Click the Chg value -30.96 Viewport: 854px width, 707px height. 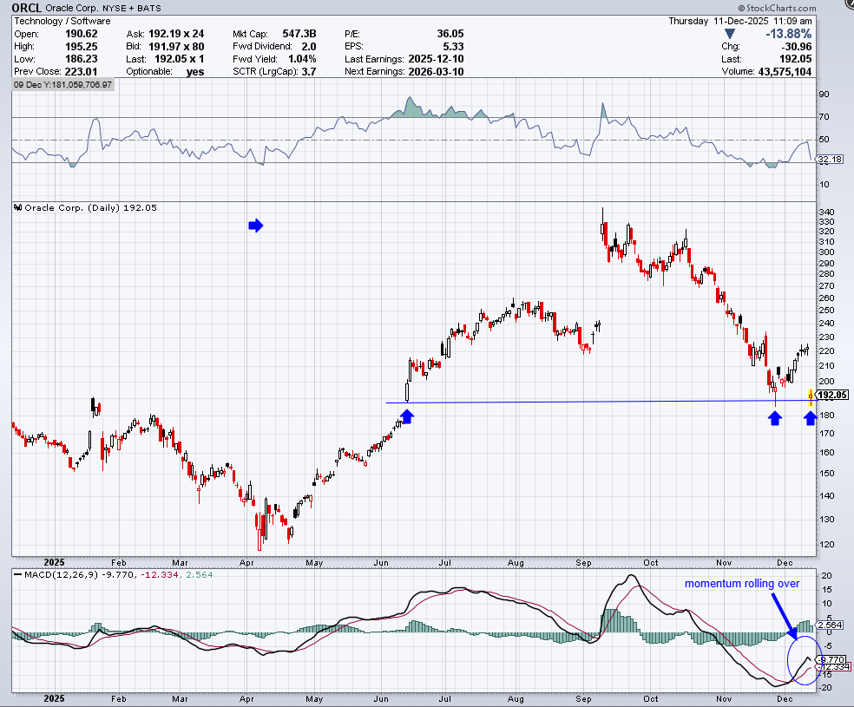[798, 46]
